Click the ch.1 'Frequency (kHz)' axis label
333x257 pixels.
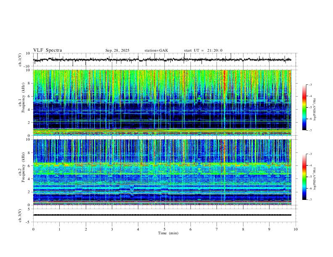tap(23, 97)
